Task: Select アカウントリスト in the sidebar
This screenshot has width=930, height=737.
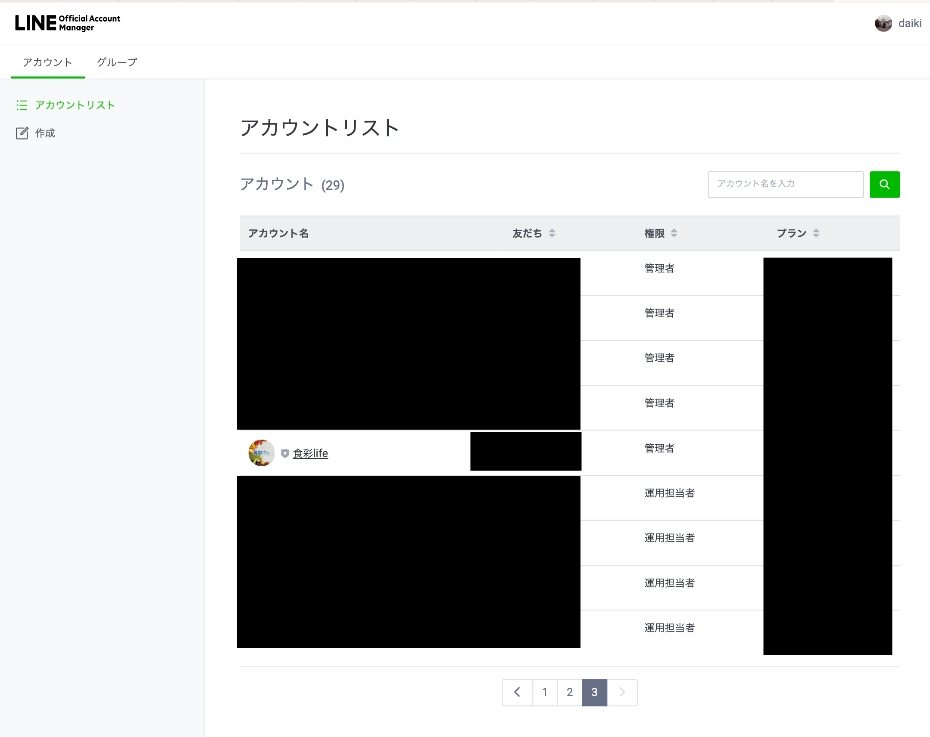Action: point(75,105)
